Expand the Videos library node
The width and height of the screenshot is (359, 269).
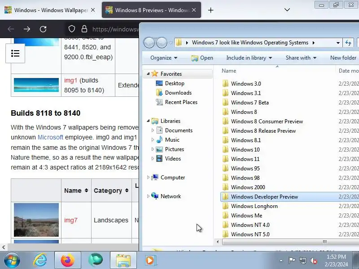coord(153,159)
